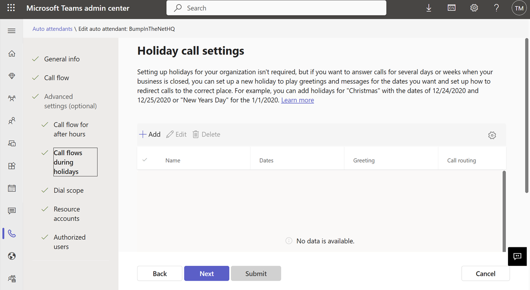Click the Next button
530x290 pixels.
click(x=206, y=274)
